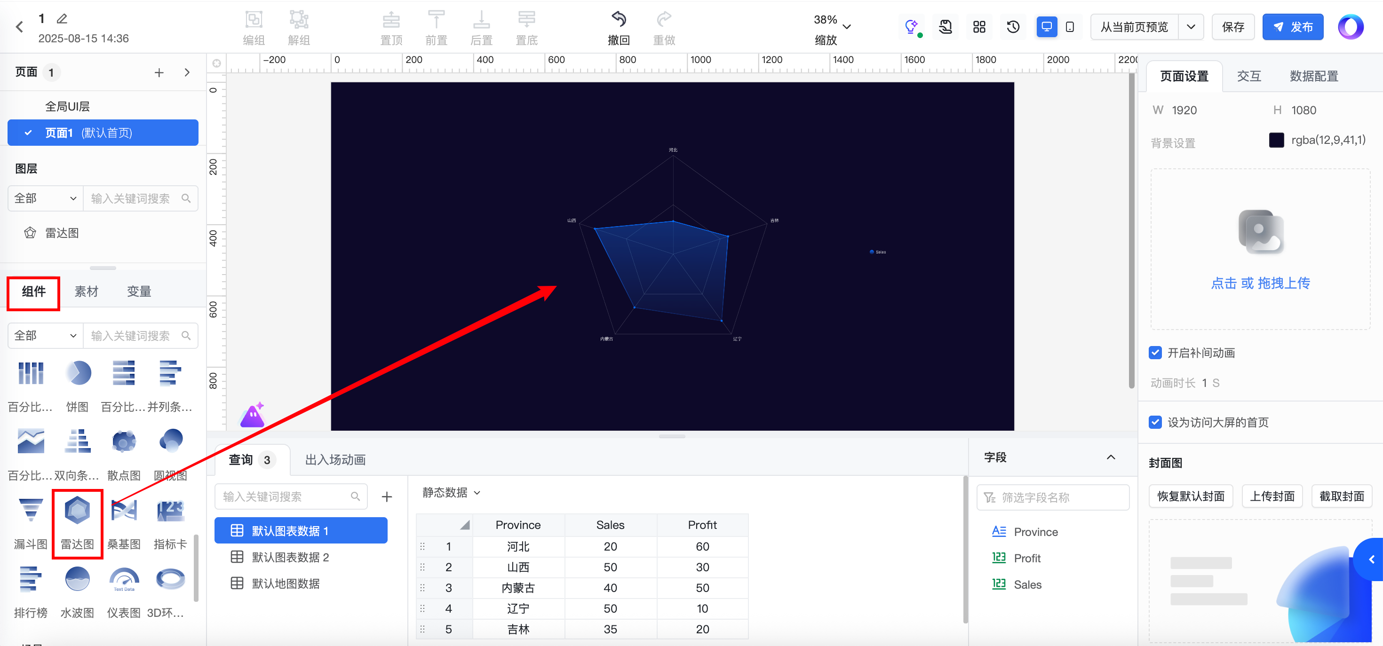Click the 撤回 undo icon
Screen dimensions: 1383x646
(x=619, y=20)
